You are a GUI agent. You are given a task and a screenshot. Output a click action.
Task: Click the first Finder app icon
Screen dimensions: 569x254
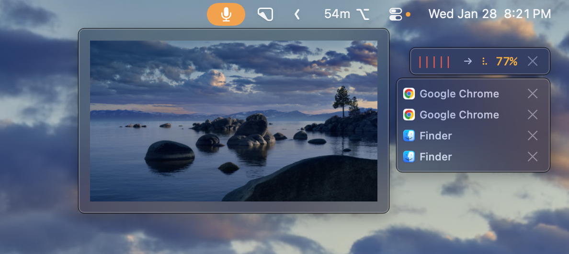point(409,136)
